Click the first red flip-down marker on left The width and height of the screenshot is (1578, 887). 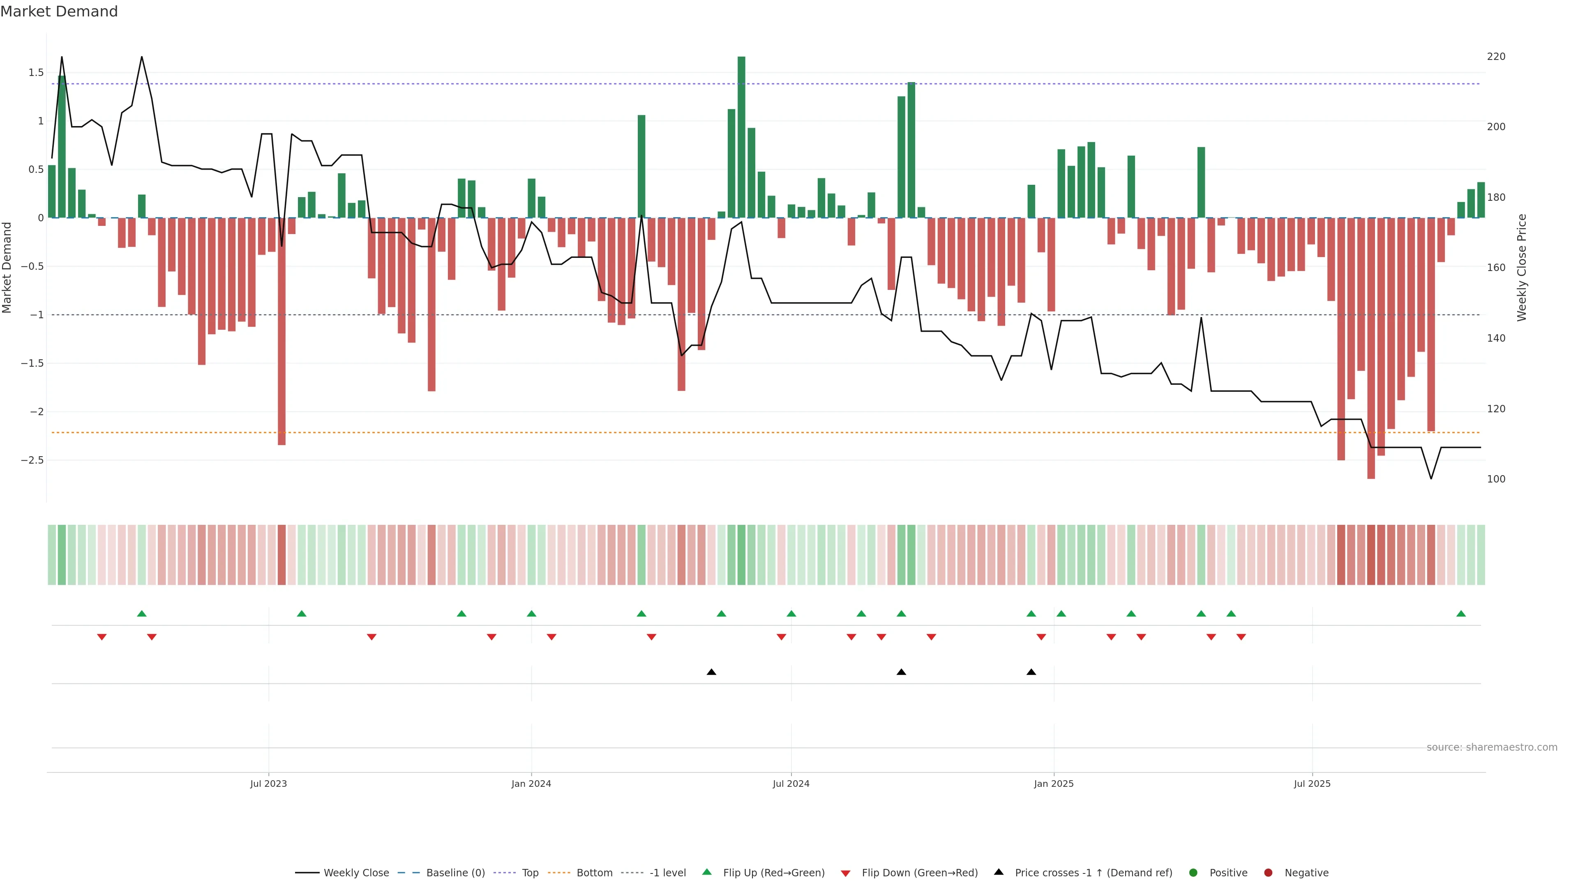[102, 637]
